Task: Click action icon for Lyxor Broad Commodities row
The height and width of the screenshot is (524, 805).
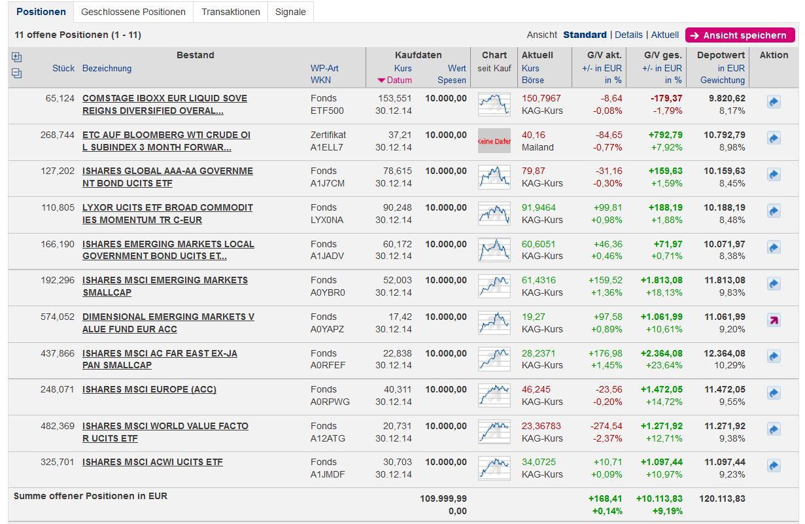Action: 774,211
